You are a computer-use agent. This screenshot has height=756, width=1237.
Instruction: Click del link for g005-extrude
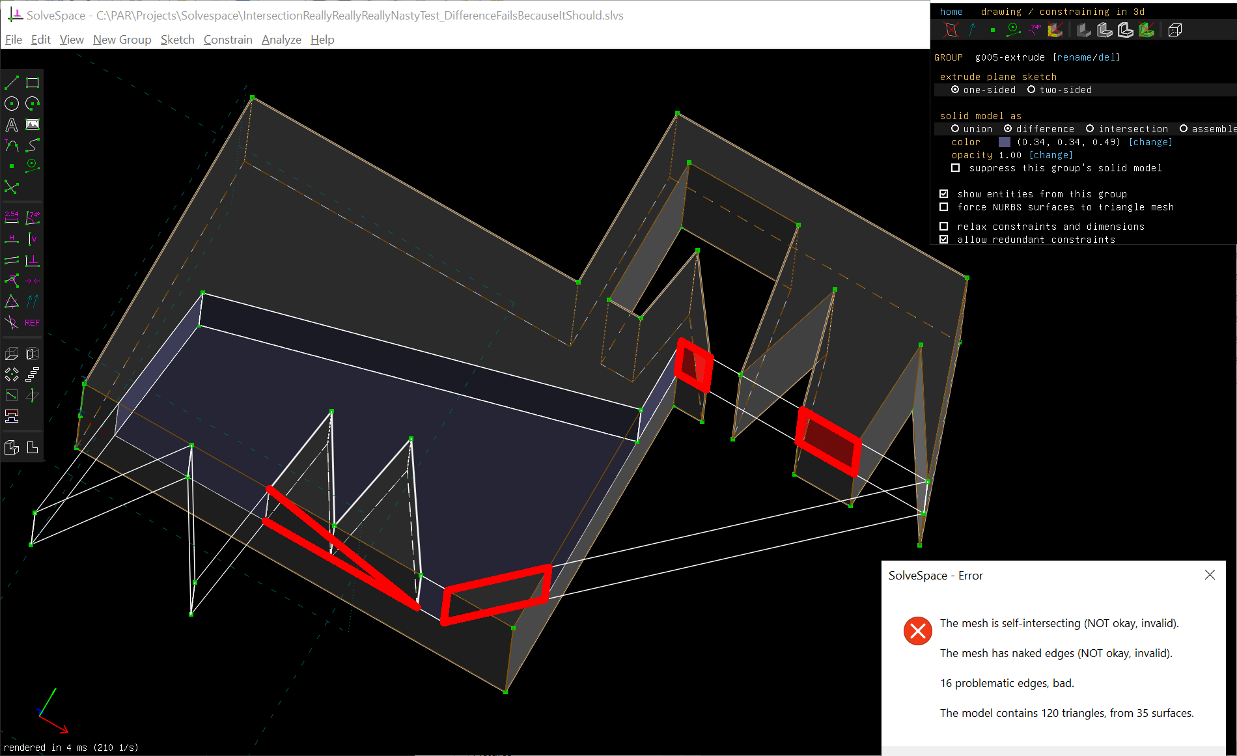click(x=1106, y=57)
